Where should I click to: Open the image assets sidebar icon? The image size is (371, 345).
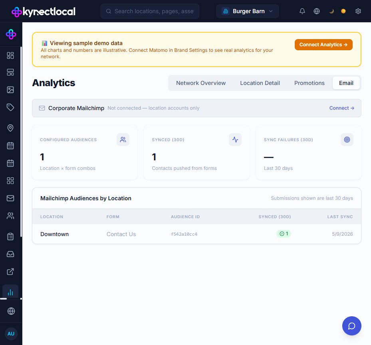pos(10,90)
